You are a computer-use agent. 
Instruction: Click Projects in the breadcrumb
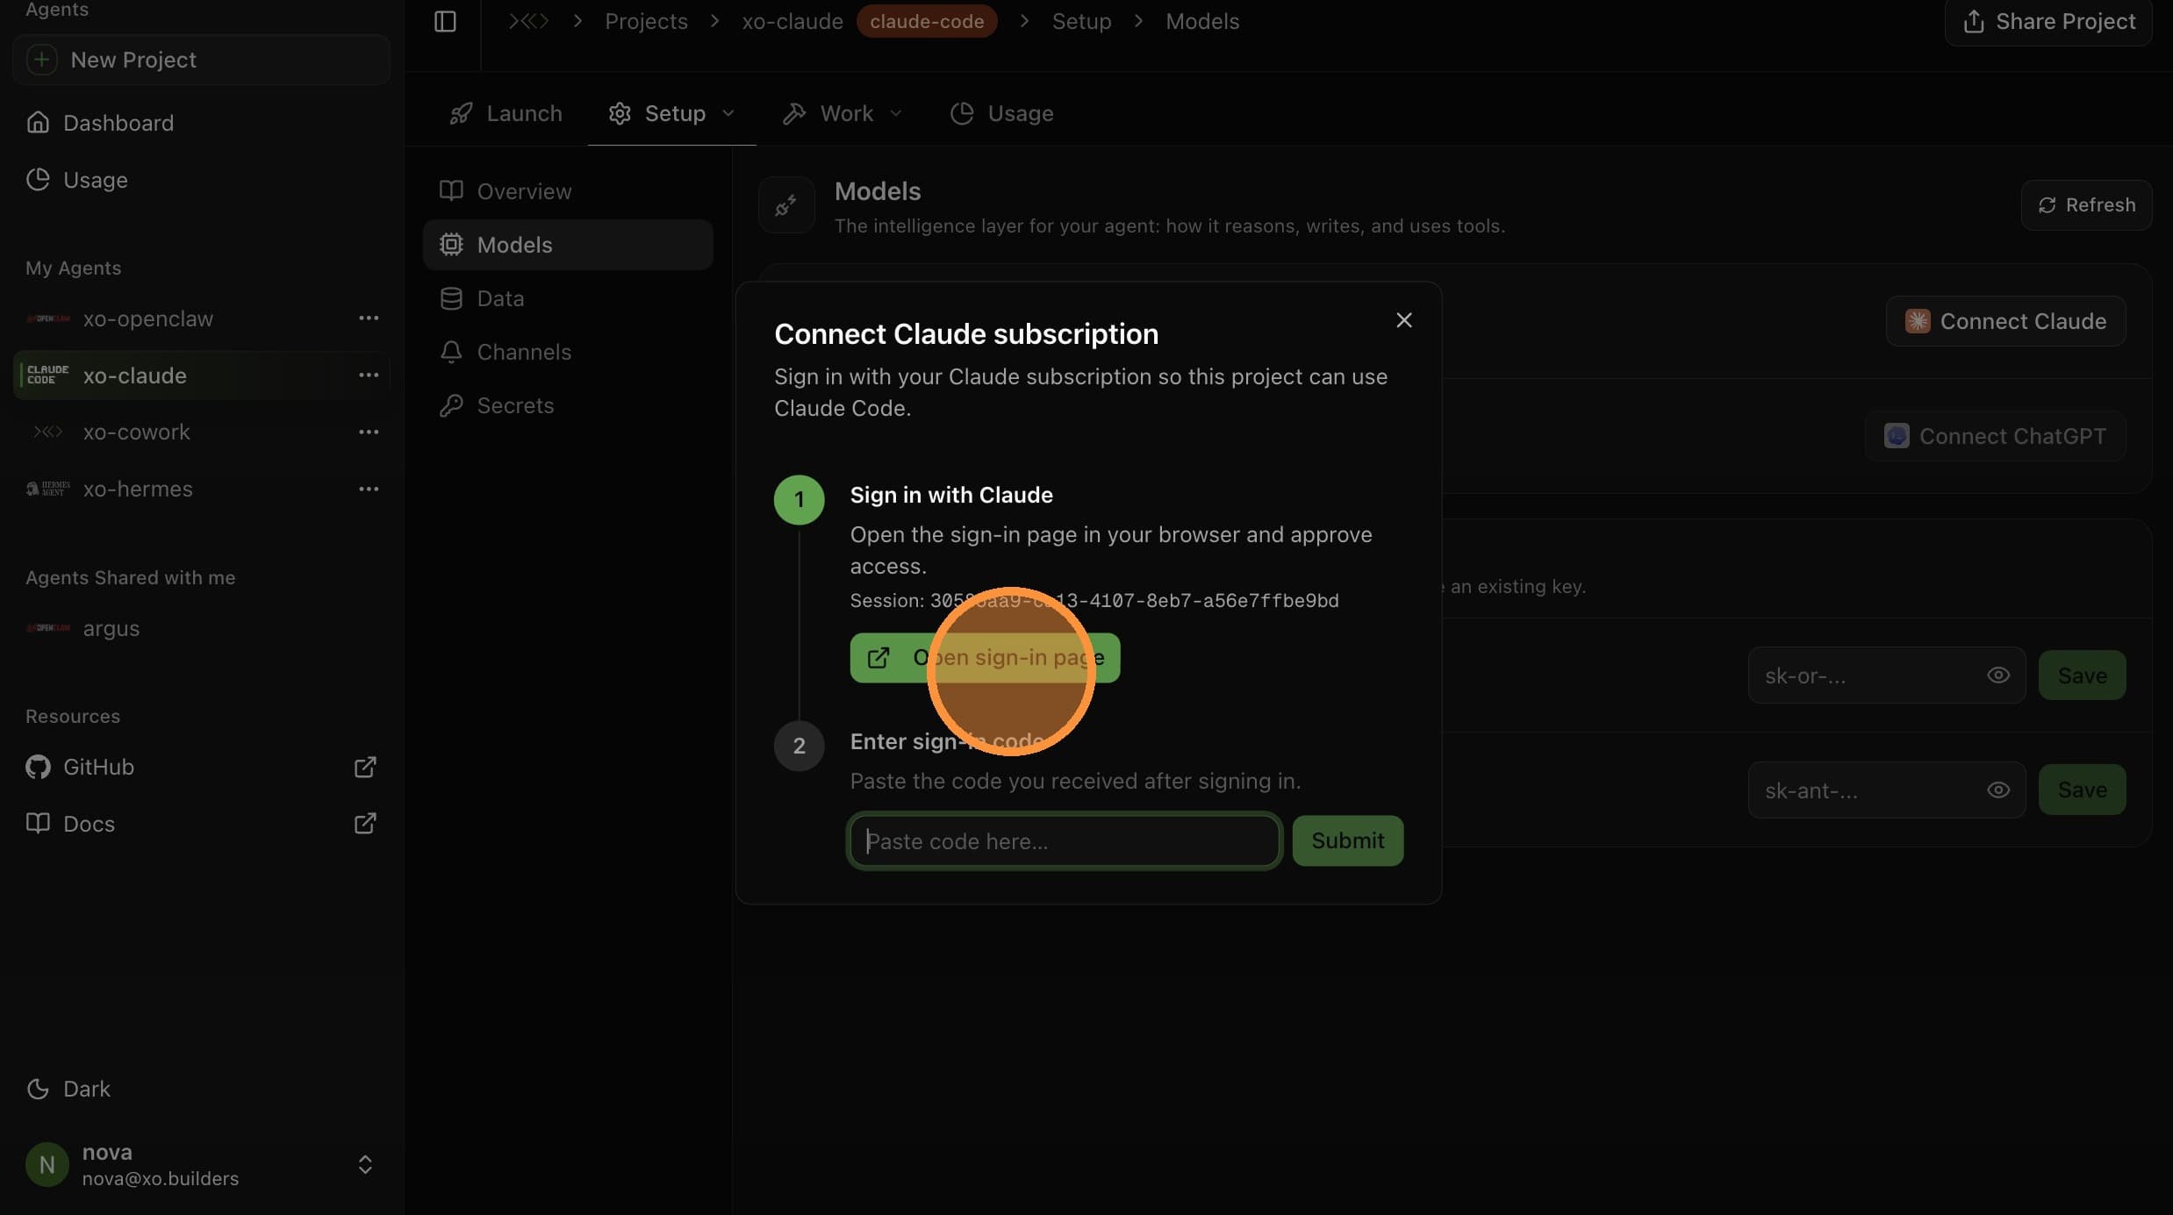point(646,21)
